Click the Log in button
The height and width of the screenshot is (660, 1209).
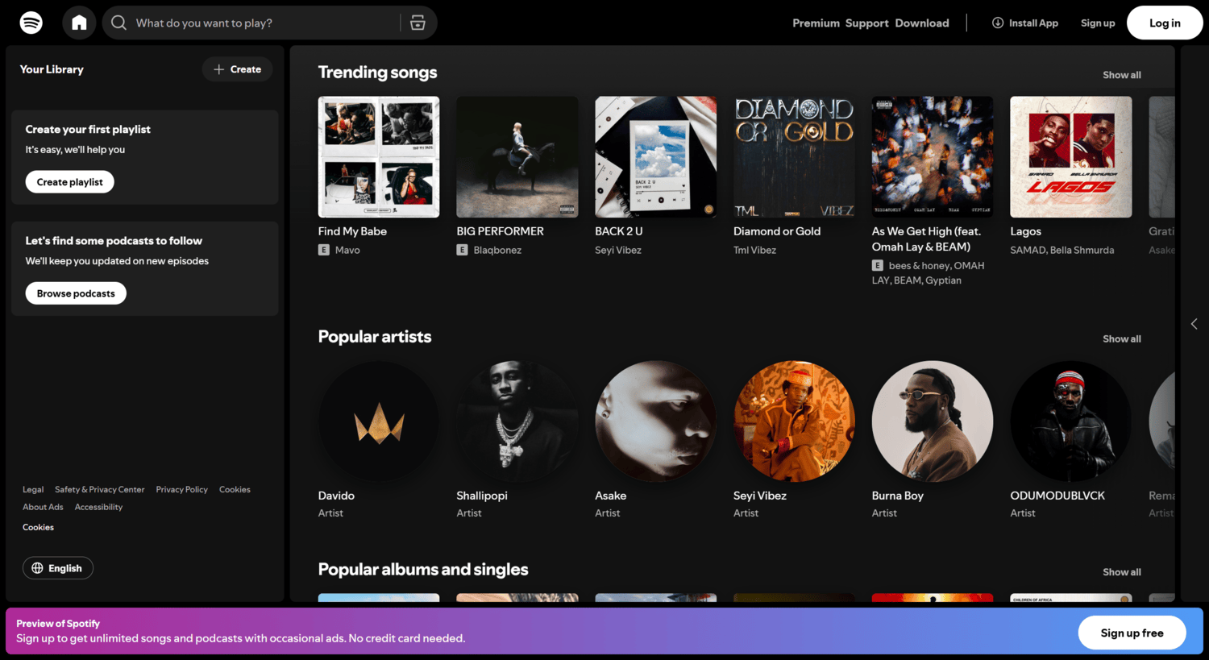click(1165, 23)
